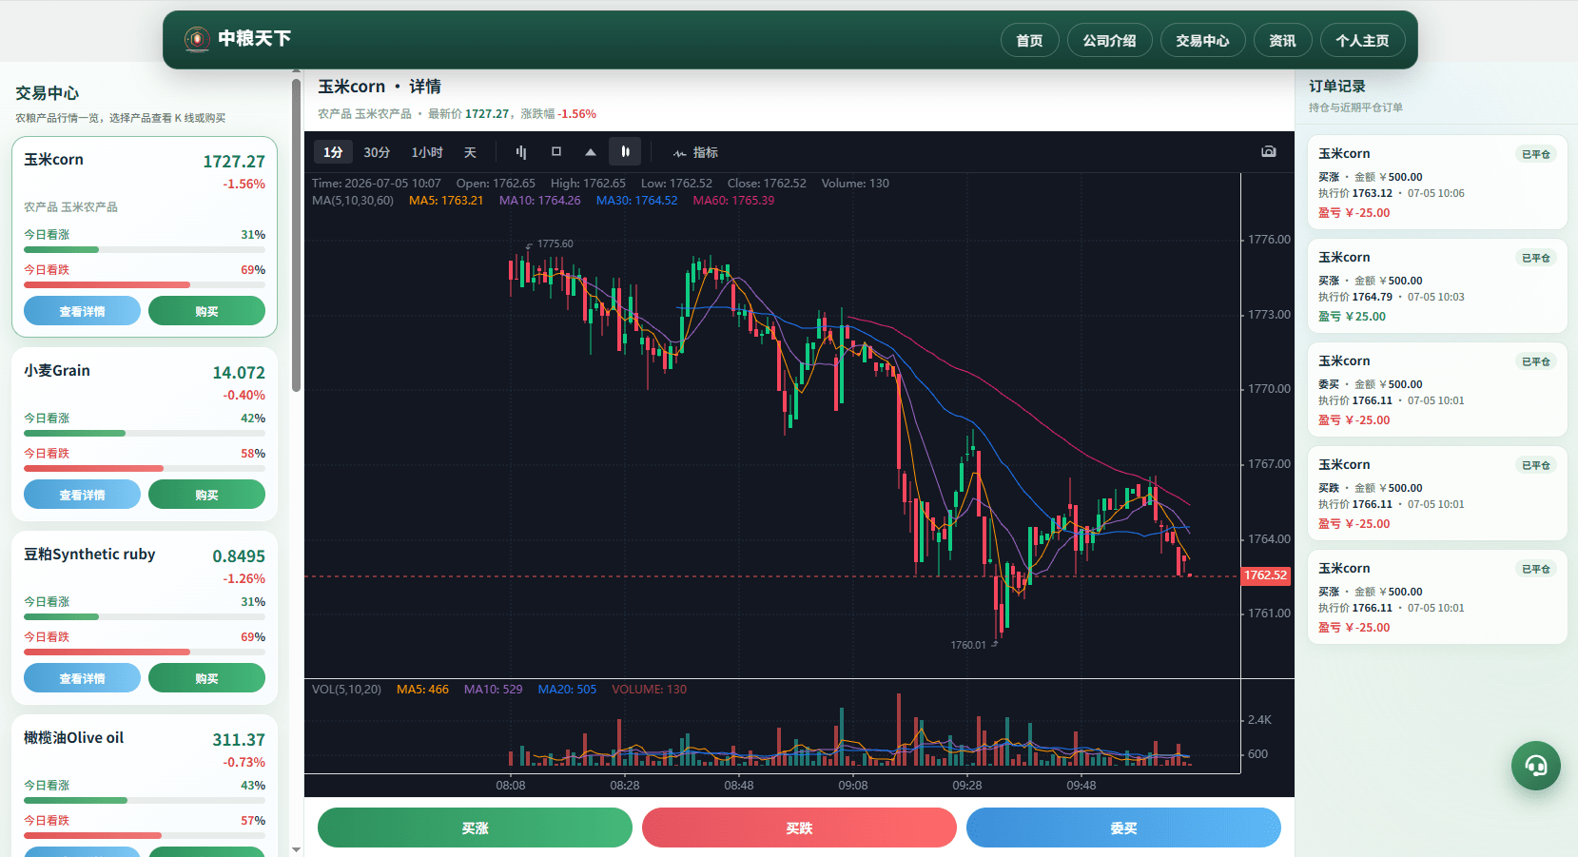Click the MA5: 1763.21 indicator label
This screenshot has width=1578, height=857.
click(x=446, y=201)
